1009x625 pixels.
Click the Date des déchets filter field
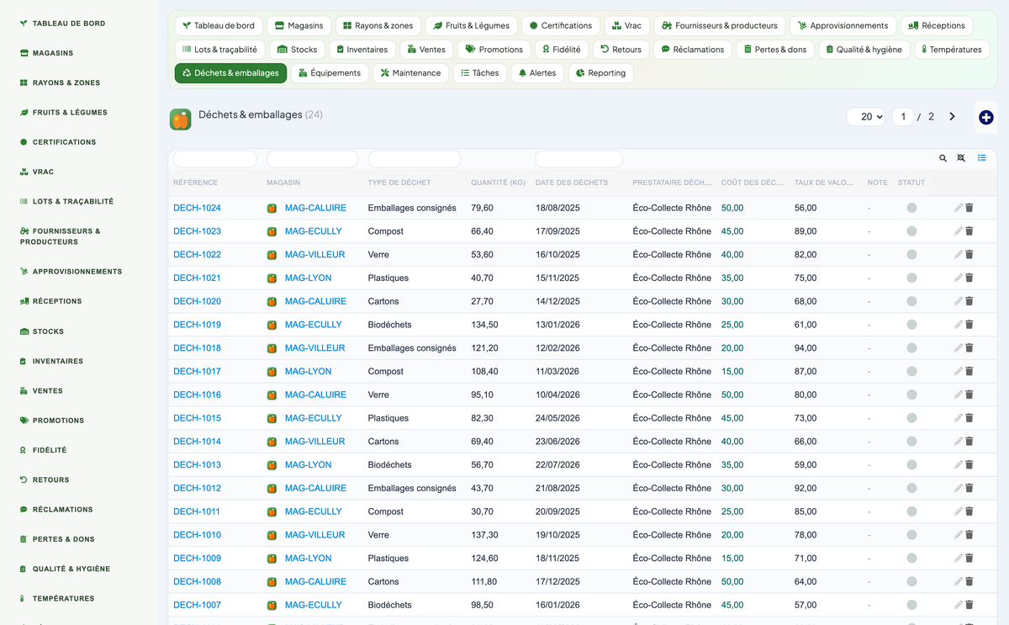[579, 159]
